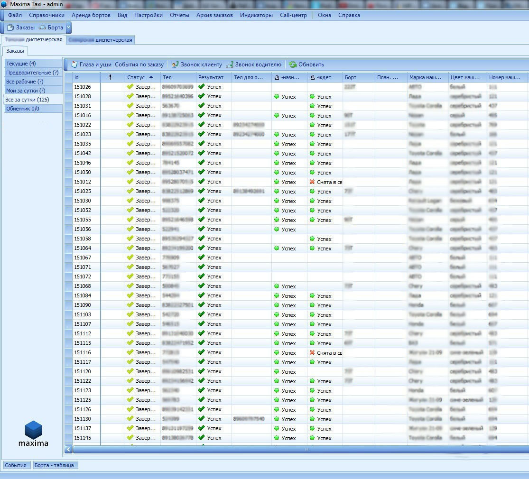Click result check icon in row 151072
The image size is (529, 479).
[202, 276]
